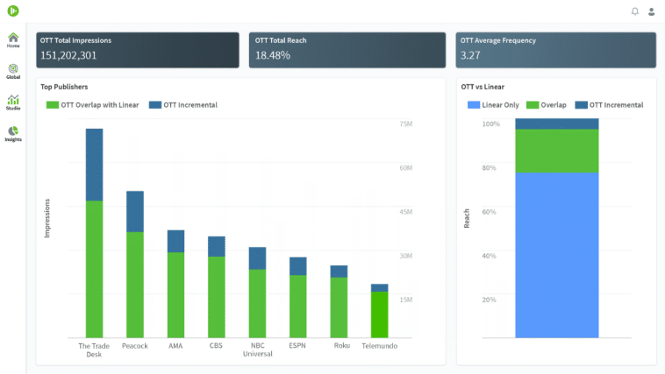
Task: Click Linear Only blue legend swatch
Action: tap(474, 105)
